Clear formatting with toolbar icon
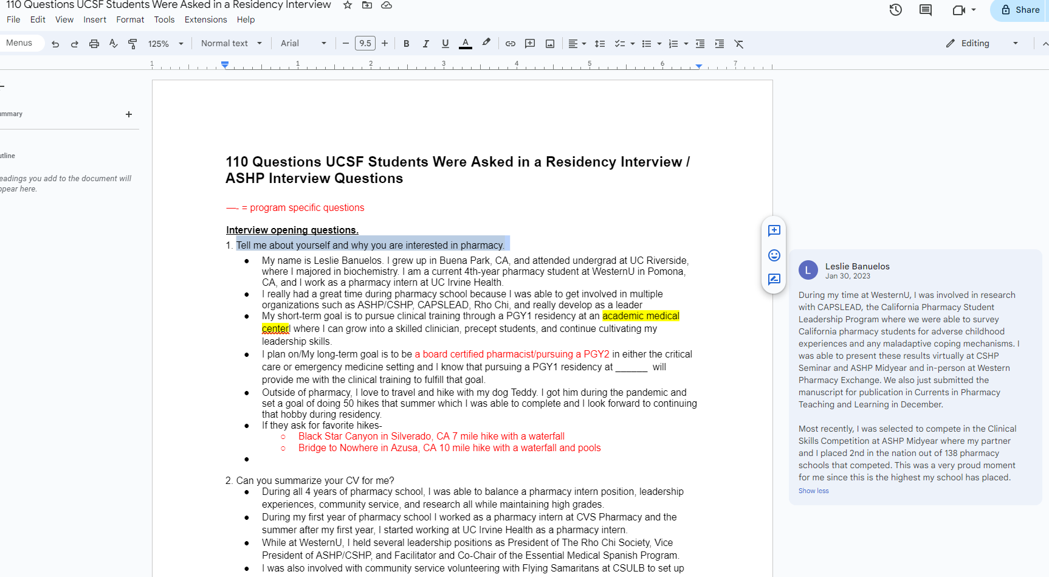This screenshot has width=1049, height=577. coord(739,44)
